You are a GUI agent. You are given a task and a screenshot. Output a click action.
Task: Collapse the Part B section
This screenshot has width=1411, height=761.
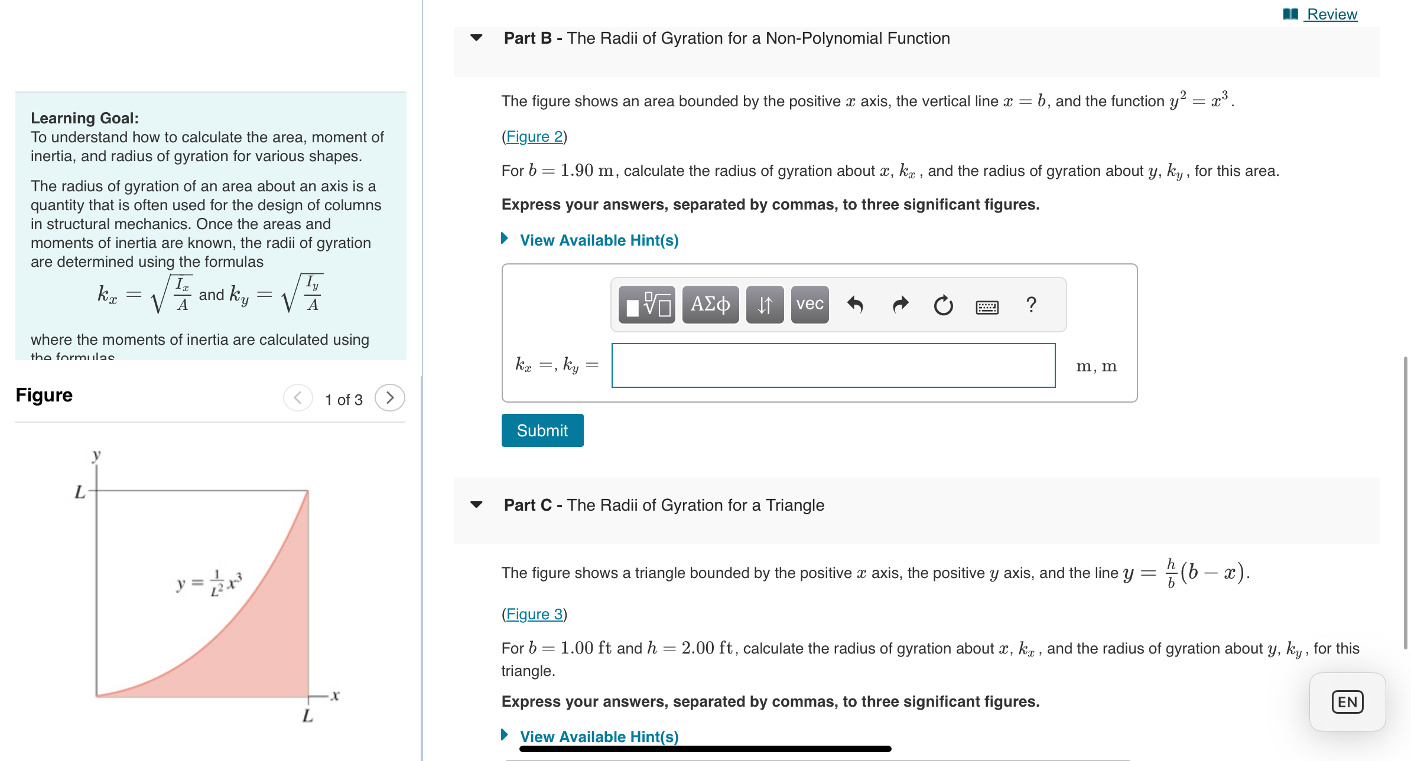tap(476, 38)
